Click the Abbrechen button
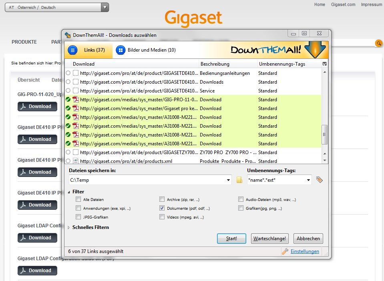This screenshot has height=281, width=384. tap(308, 239)
